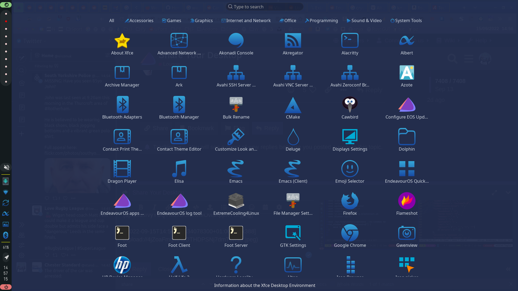Open wifi network tray icon
518x291 pixels.
point(6,192)
